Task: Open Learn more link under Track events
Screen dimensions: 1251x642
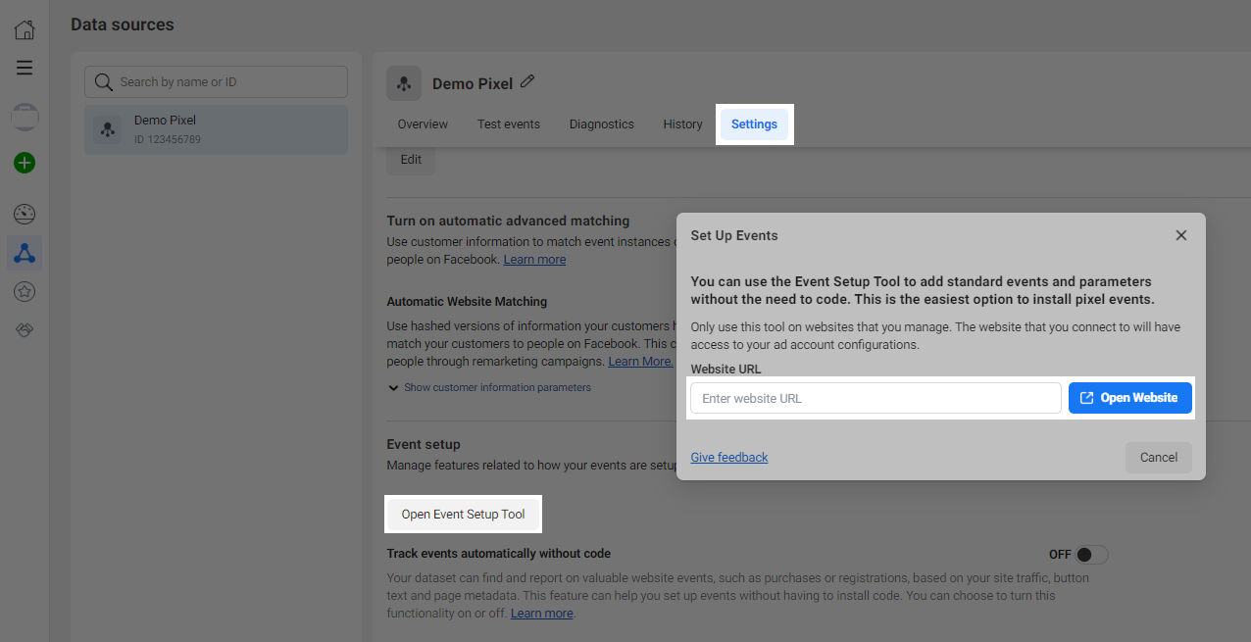Action: coord(542,614)
